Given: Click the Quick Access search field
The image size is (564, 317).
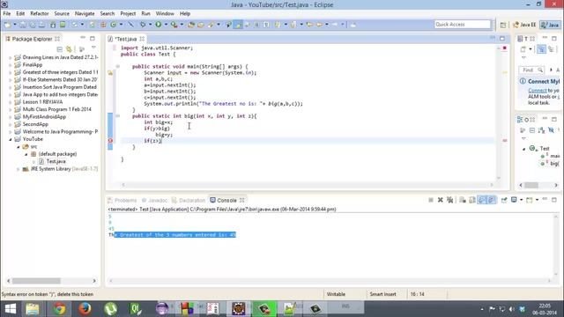Looking at the screenshot, I should coord(462,24).
